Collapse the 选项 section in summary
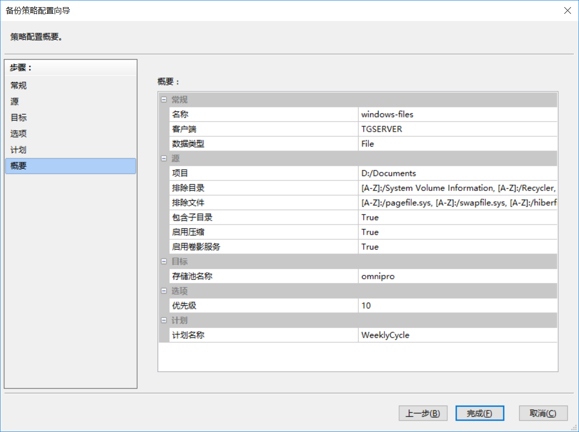The image size is (579, 432). (164, 291)
